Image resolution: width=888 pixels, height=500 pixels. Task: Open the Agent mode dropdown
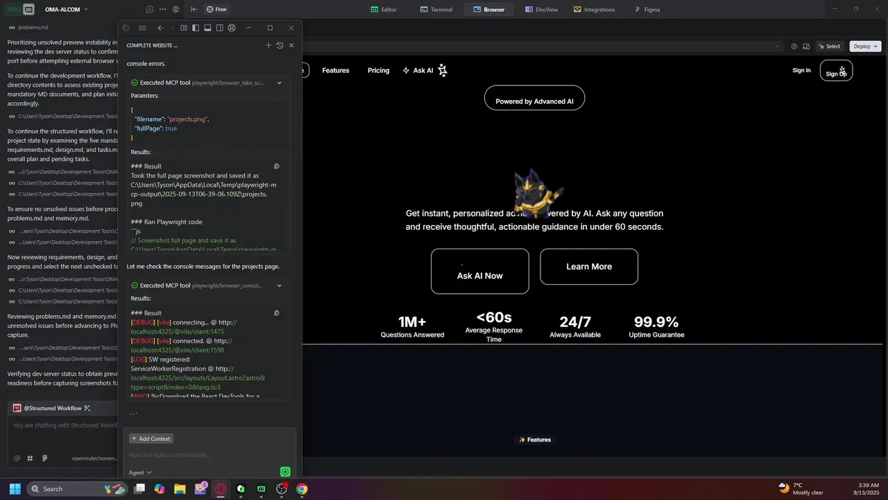click(140, 472)
